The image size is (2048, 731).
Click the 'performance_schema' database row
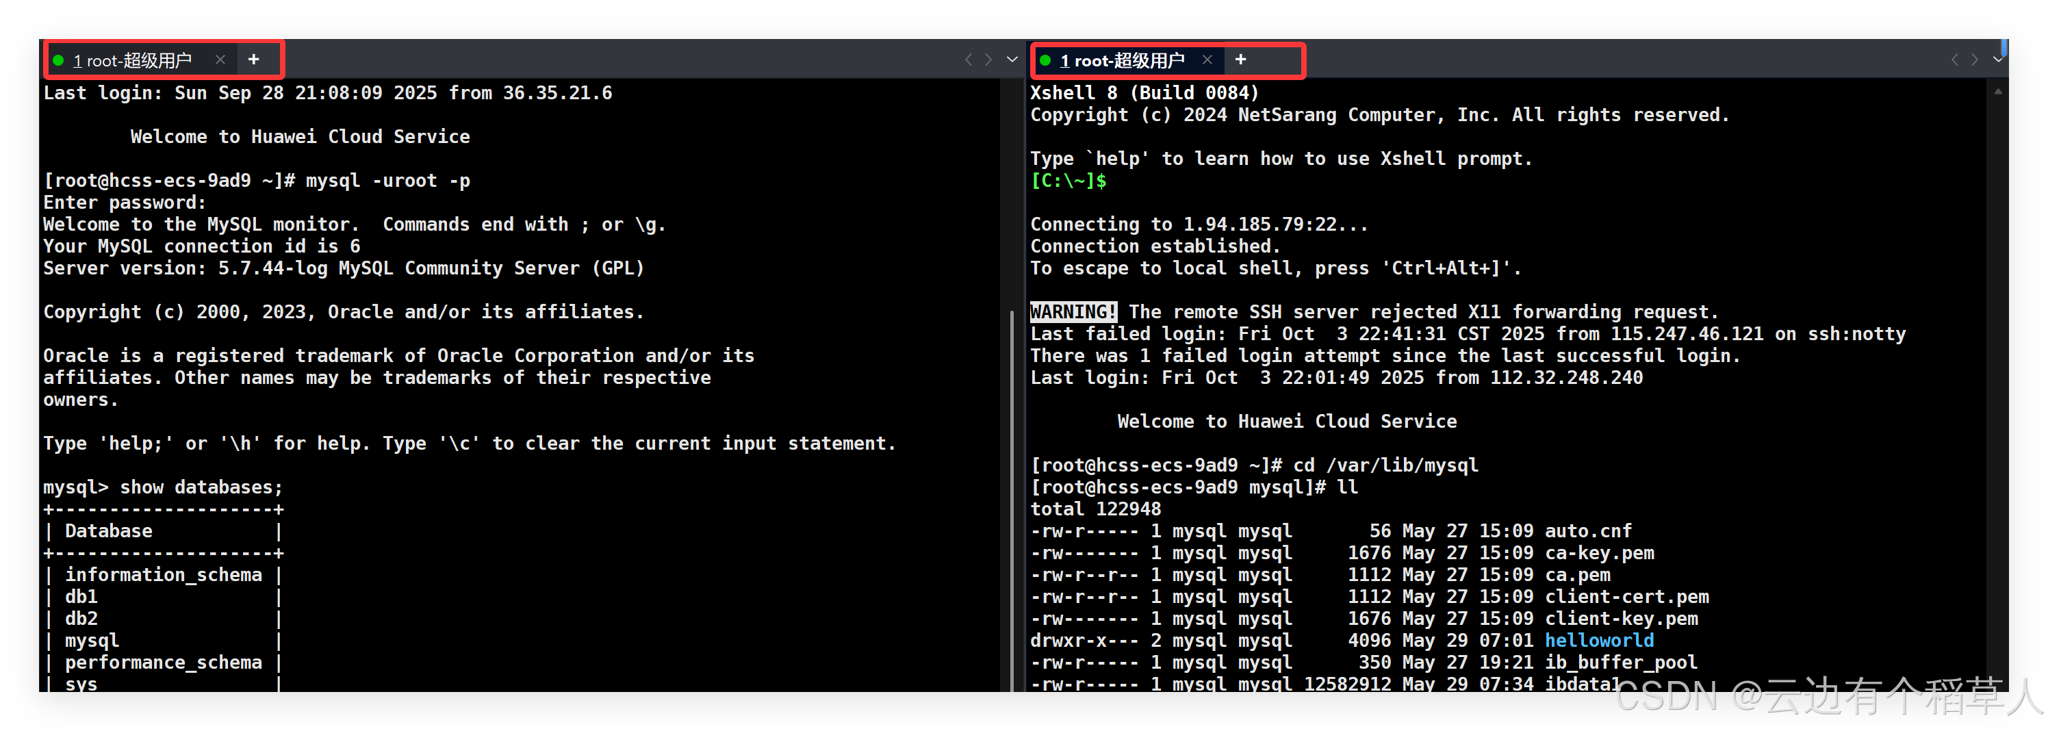click(163, 662)
